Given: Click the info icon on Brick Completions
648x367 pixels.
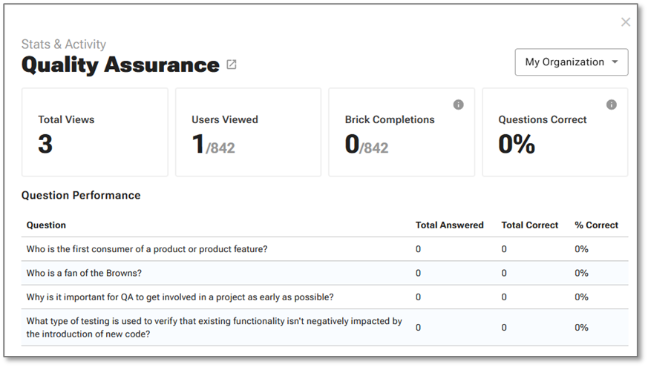Looking at the screenshot, I should (x=458, y=105).
